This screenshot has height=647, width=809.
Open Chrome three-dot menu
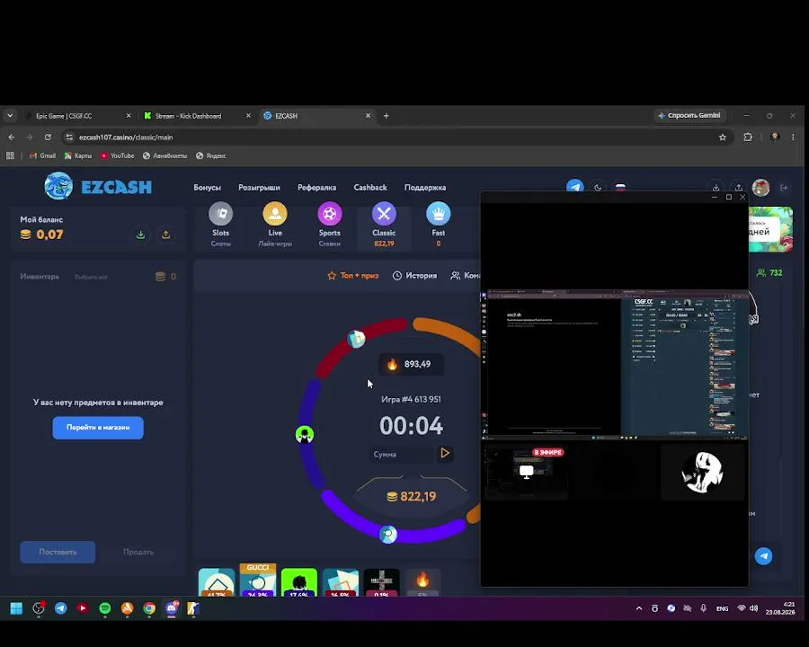(x=793, y=137)
